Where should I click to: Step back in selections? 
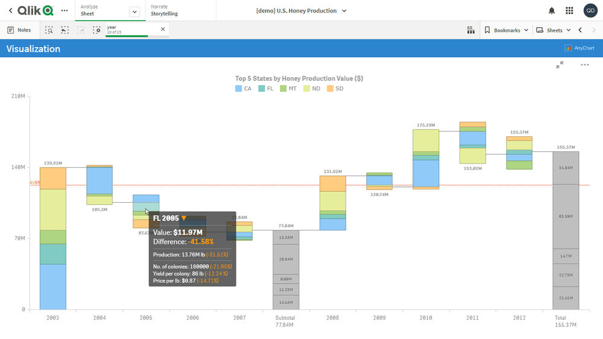coord(65,30)
